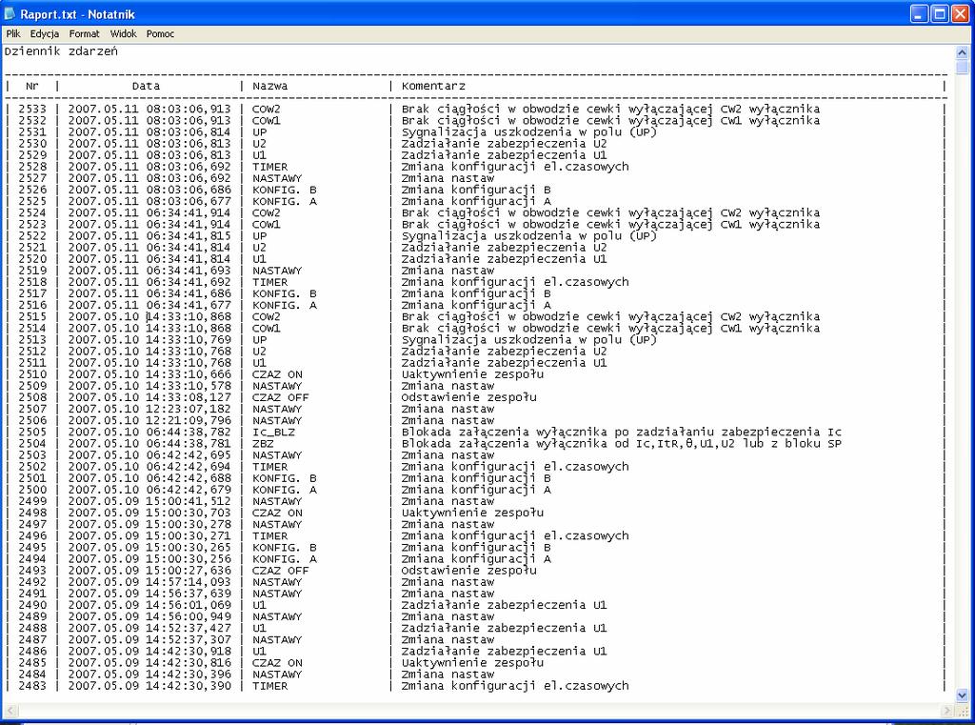Click the 'Data' column header
The width and height of the screenshot is (975, 725).
click(x=146, y=86)
